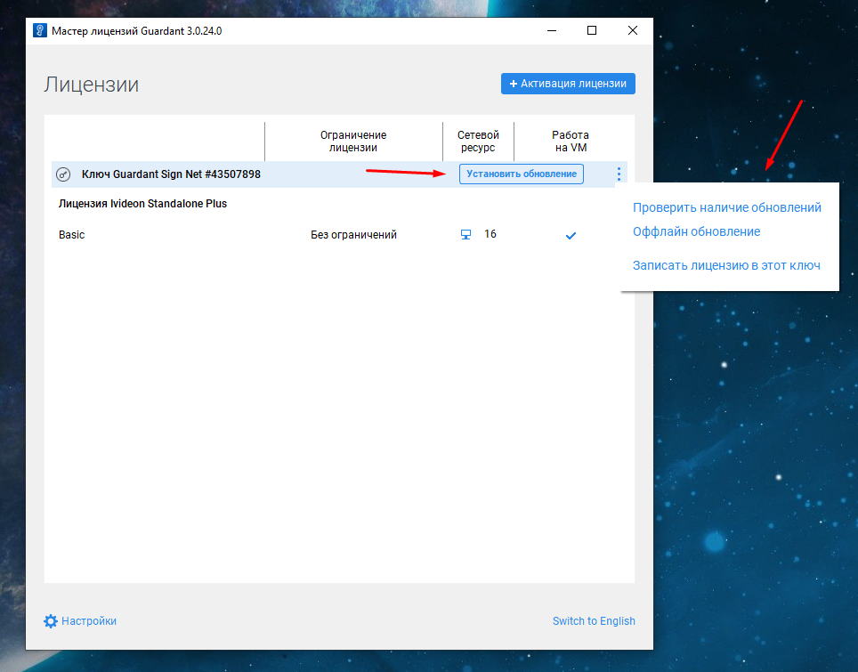Click the Без ограничений value
This screenshot has height=672, width=858.
point(353,235)
